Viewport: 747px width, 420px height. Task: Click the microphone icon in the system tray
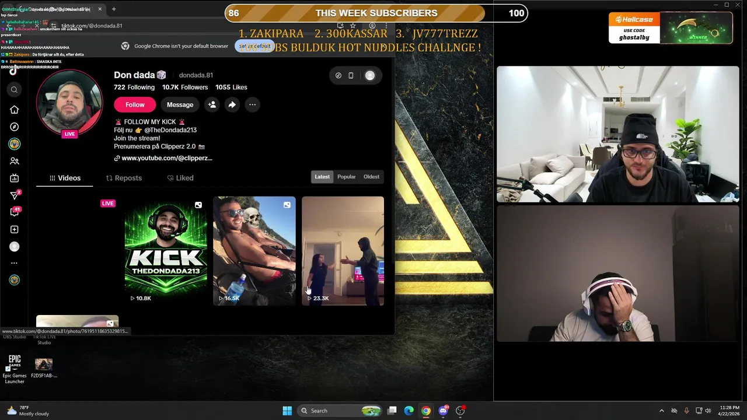click(686, 411)
